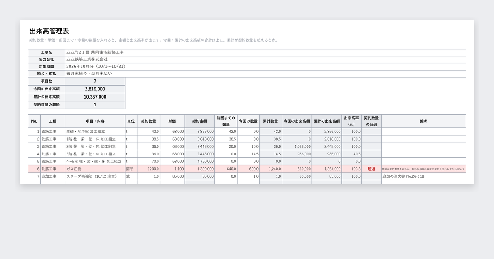The image size is (494, 259).
Task: Click the contract amount 4,760,000
Action: (x=200, y=161)
